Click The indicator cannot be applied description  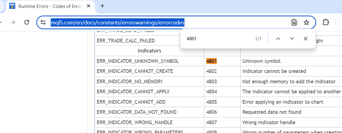[x=292, y=92]
